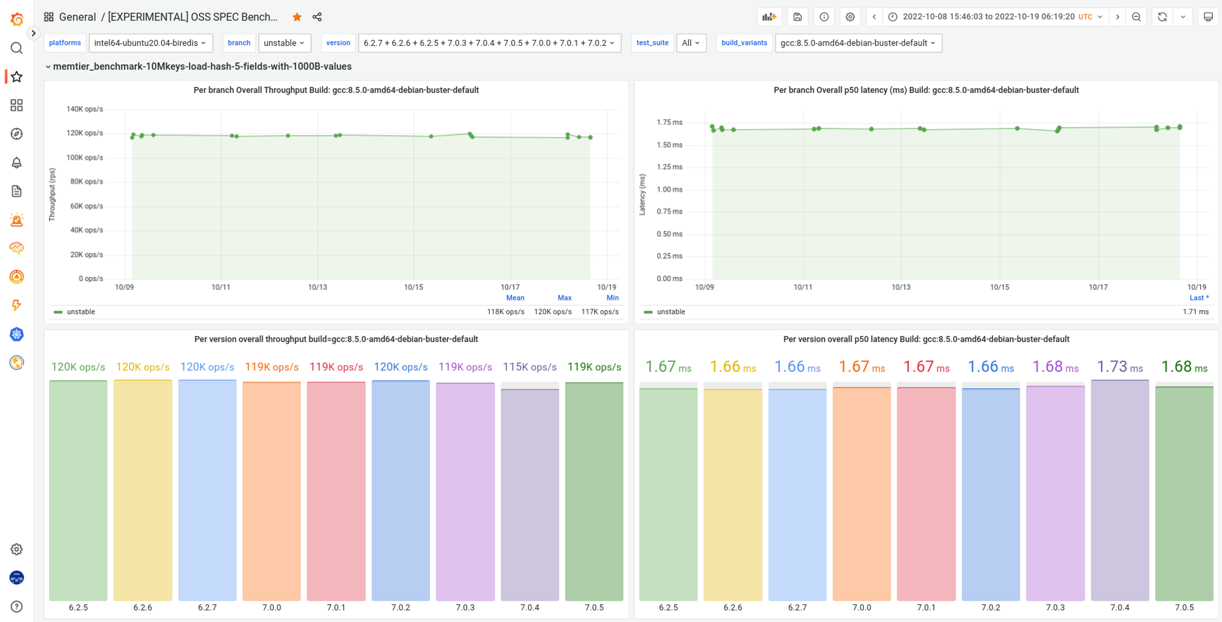Sort legend by Max column header
This screenshot has height=622, width=1222.
click(x=564, y=298)
